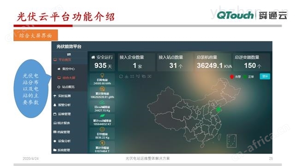Click the gear icon for 设备分析
The width and height of the screenshot is (295, 166).
click(x=55, y=141)
